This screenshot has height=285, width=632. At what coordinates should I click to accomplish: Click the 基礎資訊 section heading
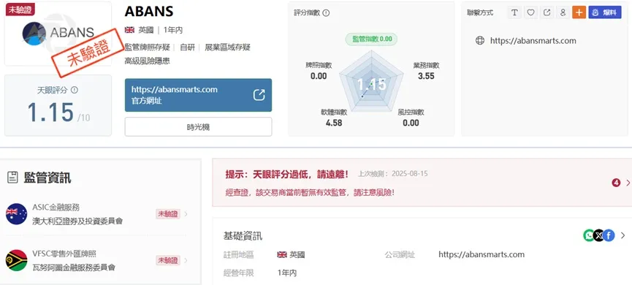click(x=243, y=236)
